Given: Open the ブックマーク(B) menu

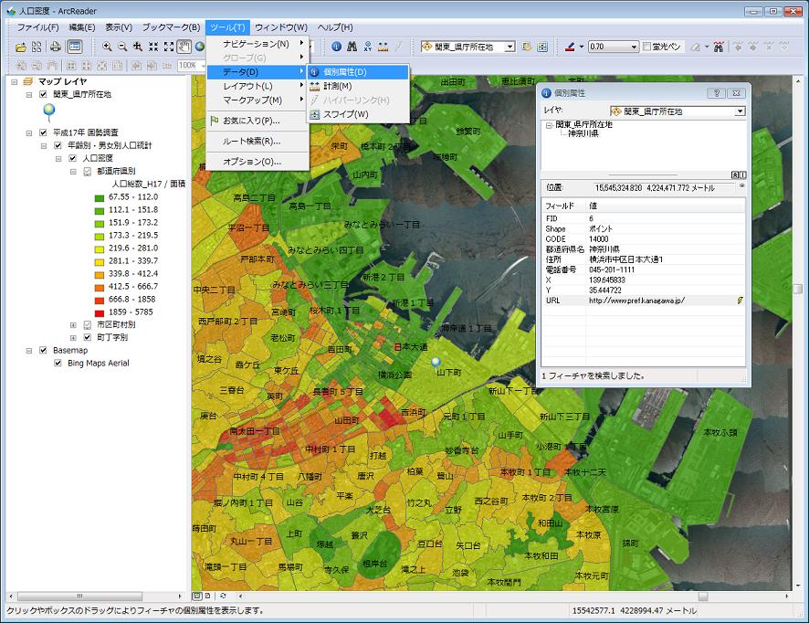Looking at the screenshot, I should [172, 27].
